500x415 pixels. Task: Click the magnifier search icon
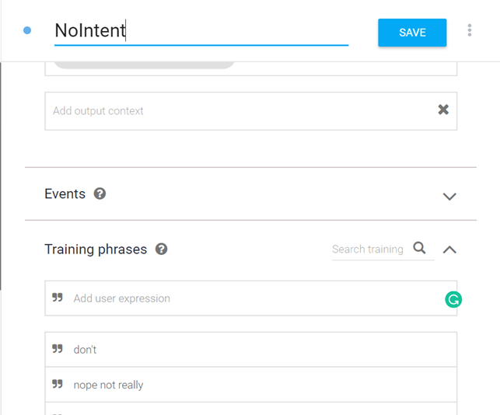click(x=419, y=248)
